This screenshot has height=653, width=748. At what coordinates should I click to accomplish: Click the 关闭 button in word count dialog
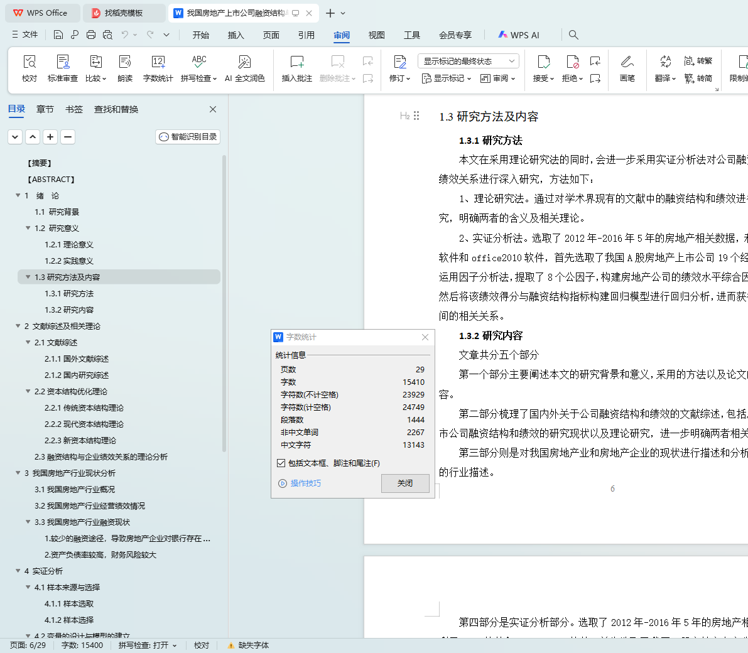click(406, 483)
